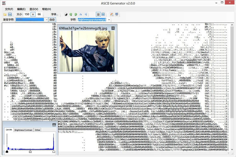
Task: Open the 显示(V) menu
Action: click(x=34, y=9)
